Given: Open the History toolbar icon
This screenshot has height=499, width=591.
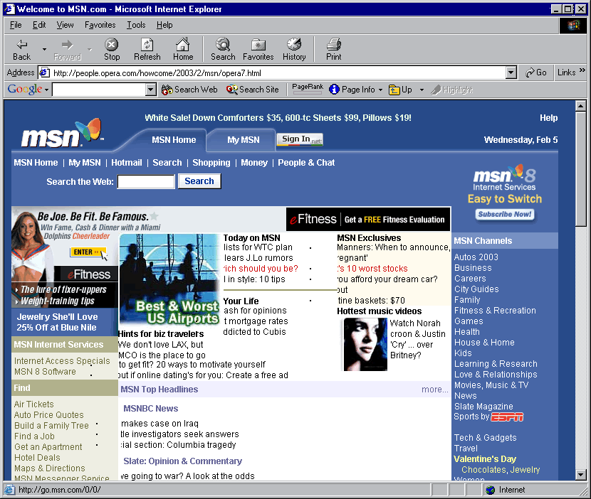Looking at the screenshot, I should pos(294,44).
